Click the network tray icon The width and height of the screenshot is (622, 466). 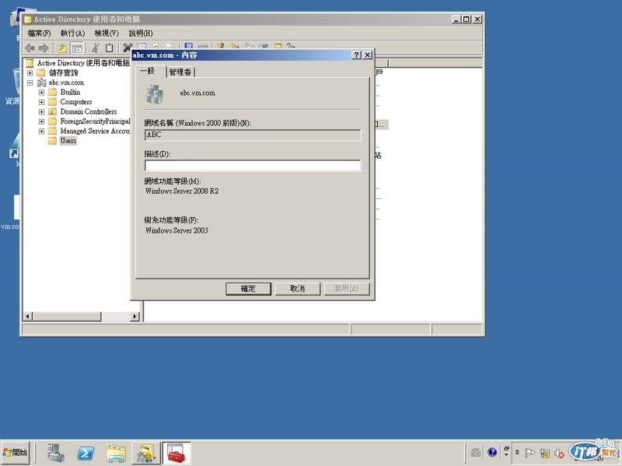tap(545, 453)
